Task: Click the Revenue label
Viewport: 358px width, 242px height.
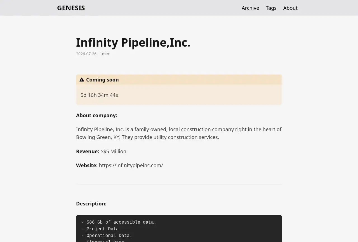Action: pyautogui.click(x=88, y=152)
